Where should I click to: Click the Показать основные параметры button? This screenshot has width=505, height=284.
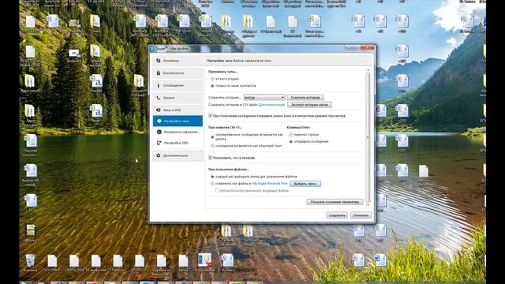335,202
